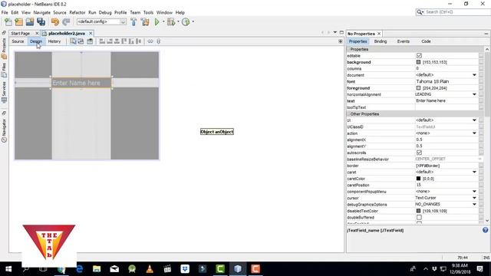Open the action property dropdown
This screenshot has height=276, width=491.
pyautogui.click(x=474, y=133)
